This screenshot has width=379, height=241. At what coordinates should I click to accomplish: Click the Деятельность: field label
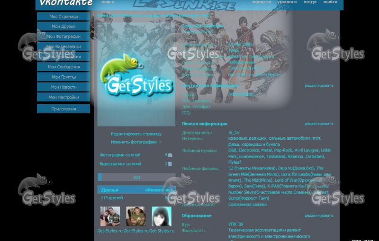click(197, 133)
